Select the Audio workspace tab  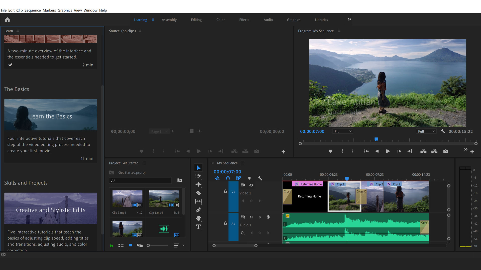point(268,19)
